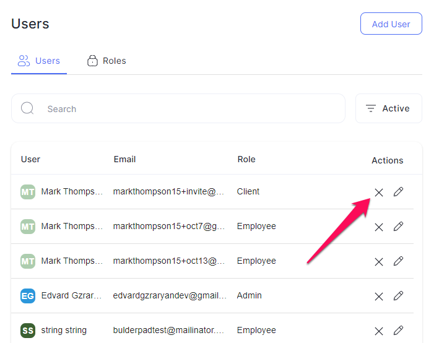The width and height of the screenshot is (439, 343).
Task: Click the Role column header
Action: (x=246, y=159)
